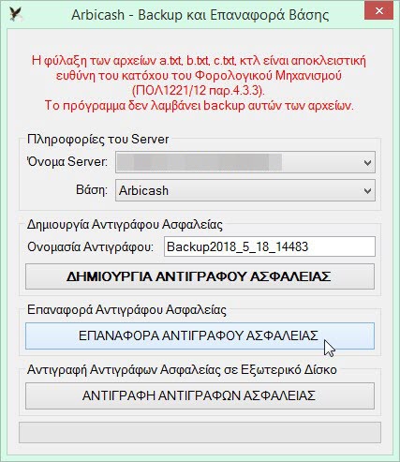Click ΕΠΑΝΑΦΟΡΑ ΑΝΤΙΓΡΑΦΟΥ ΑΣΦΑΛΕΙΑΣ button

click(x=200, y=335)
